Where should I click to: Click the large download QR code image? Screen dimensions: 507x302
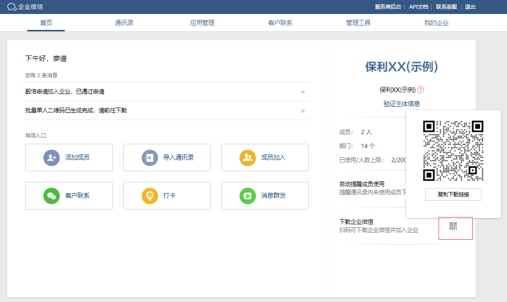453,151
